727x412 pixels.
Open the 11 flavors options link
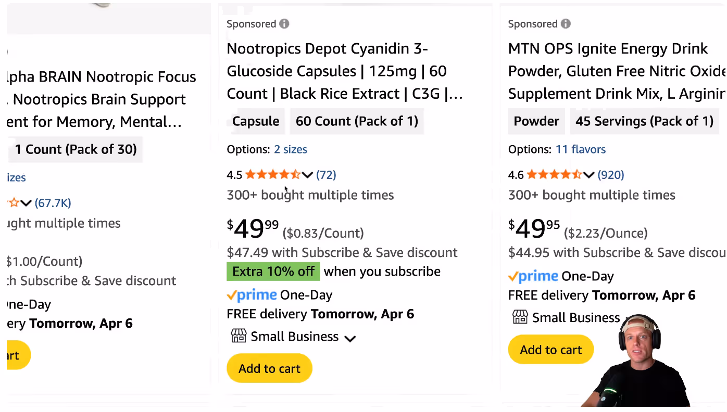coord(581,149)
